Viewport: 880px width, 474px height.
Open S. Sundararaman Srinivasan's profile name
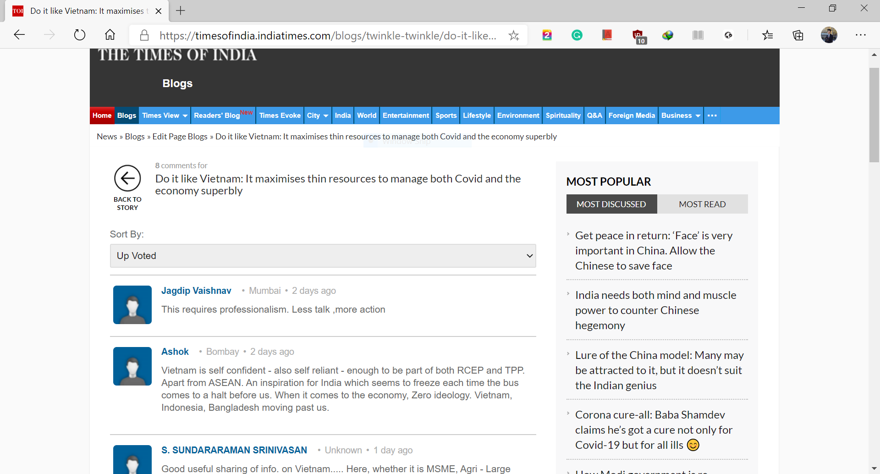234,450
